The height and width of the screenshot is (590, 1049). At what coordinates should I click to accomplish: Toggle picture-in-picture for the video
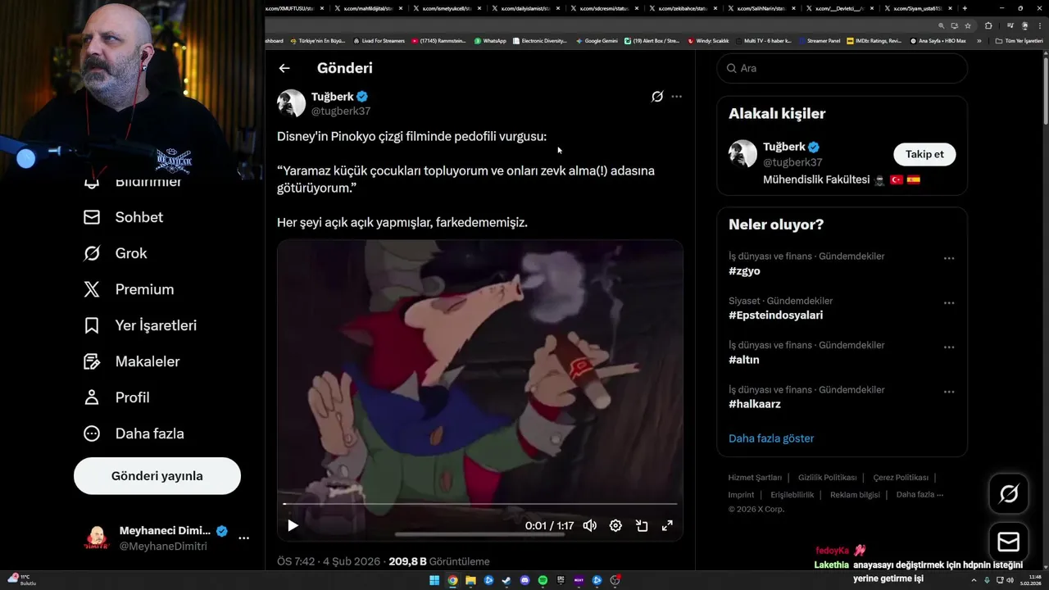pyautogui.click(x=642, y=526)
